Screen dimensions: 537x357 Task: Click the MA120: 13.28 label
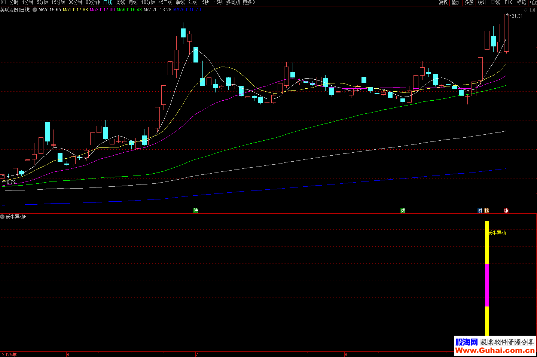click(x=158, y=10)
